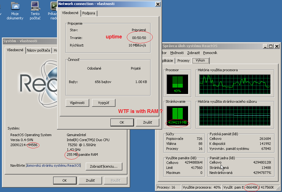The height and width of the screenshot is (192, 282).
Task: Click the Vypnúť button
Action: 104,103
